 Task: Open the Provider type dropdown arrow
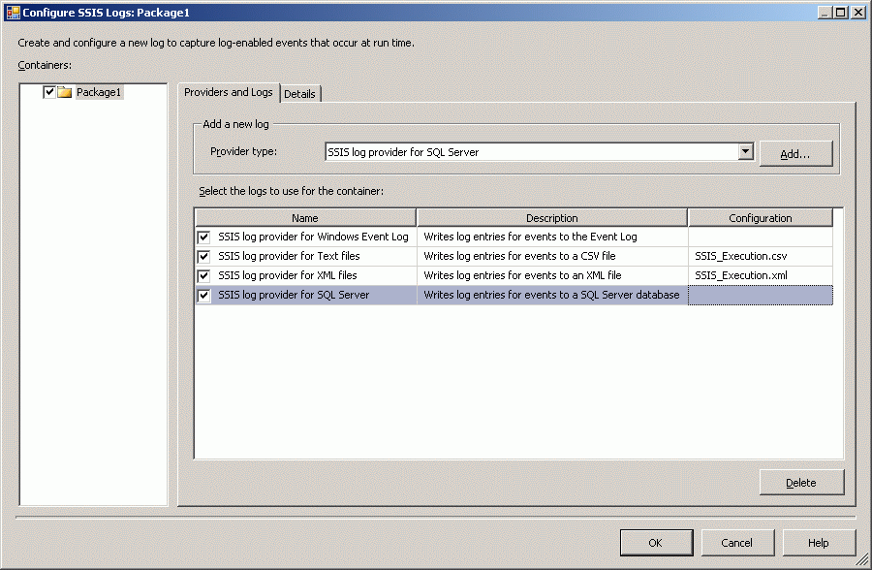(x=746, y=151)
